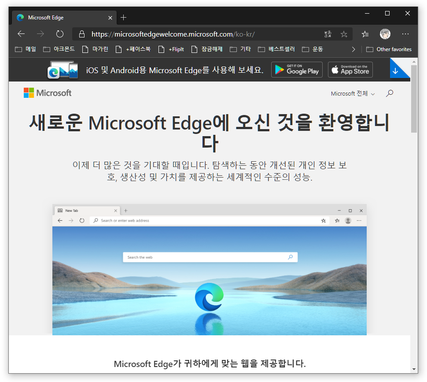The height and width of the screenshot is (382, 427).
Task: Open the 마가린 bookmark
Action: (95, 49)
